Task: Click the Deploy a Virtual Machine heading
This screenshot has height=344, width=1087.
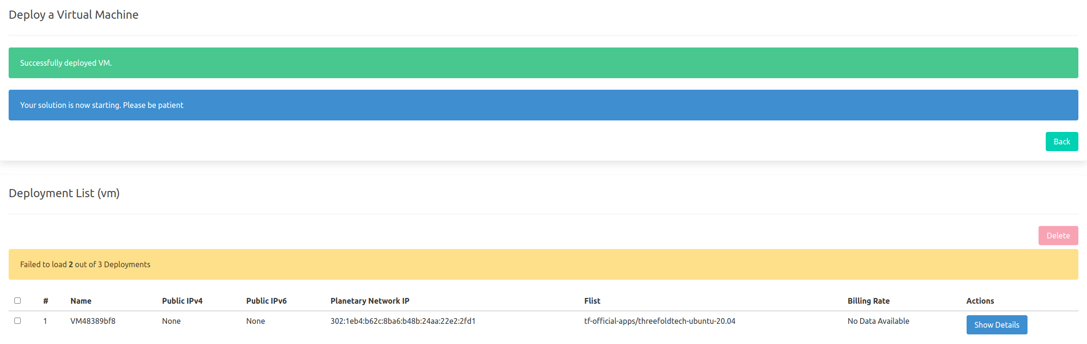Action: point(73,14)
